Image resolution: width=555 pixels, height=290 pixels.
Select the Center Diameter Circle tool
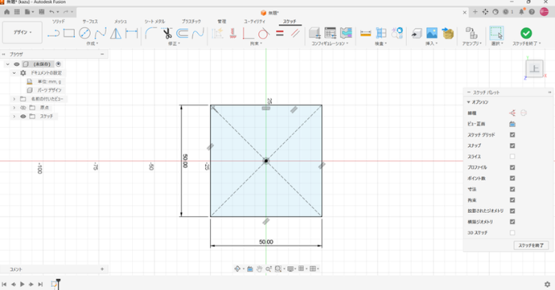tap(84, 33)
